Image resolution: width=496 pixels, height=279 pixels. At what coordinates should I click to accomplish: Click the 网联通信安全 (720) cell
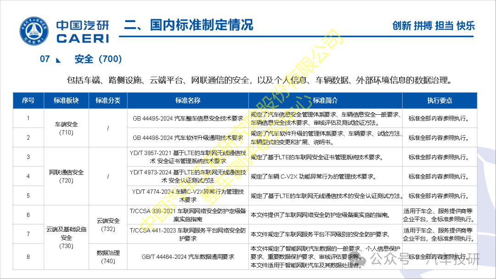66,176
